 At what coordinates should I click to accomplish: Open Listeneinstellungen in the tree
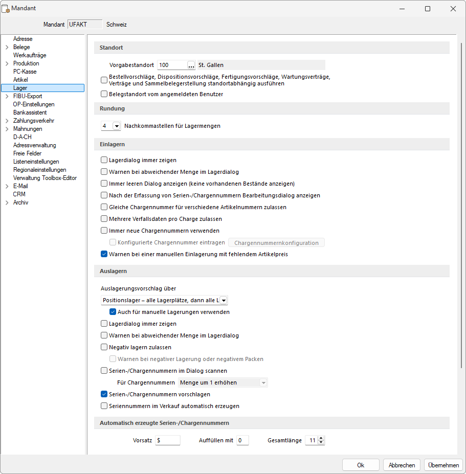pyautogui.click(x=36, y=162)
